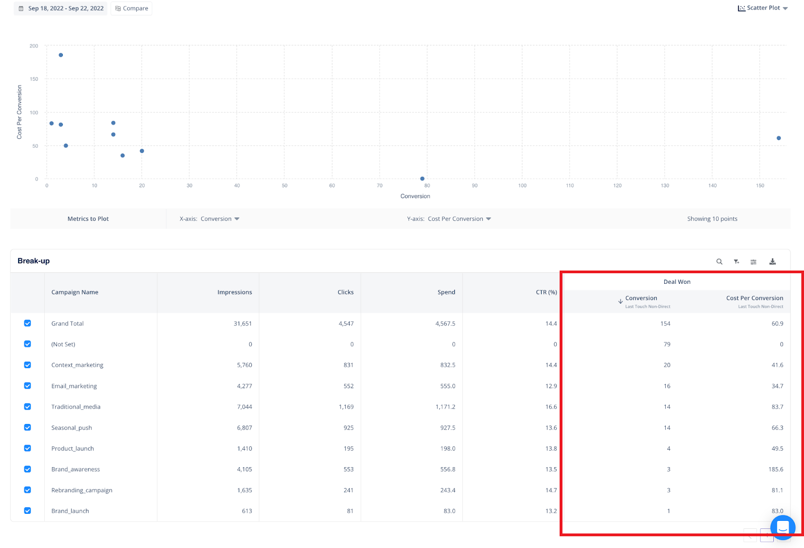This screenshot has width=804, height=548.
Task: Click the filter icon in Break-up toolbar
Action: [736, 262]
